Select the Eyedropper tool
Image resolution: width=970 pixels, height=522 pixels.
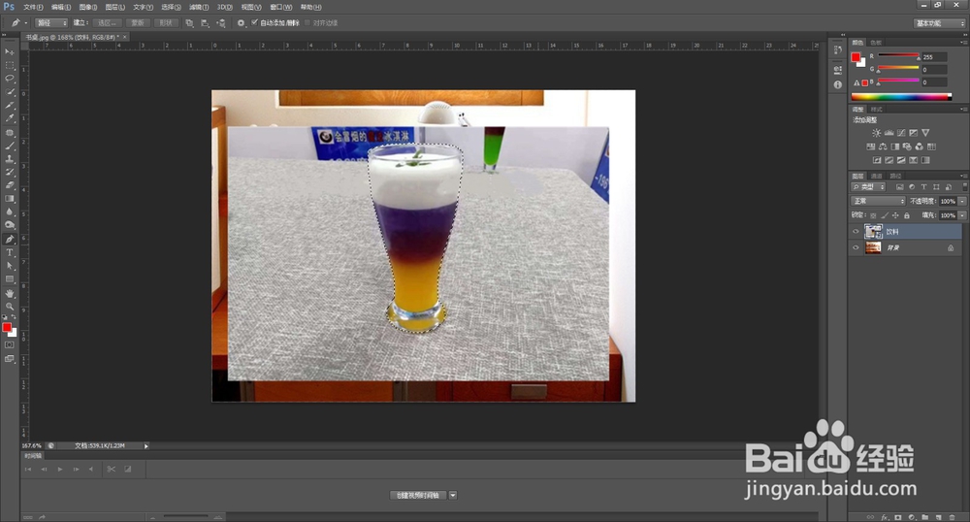[x=10, y=118]
